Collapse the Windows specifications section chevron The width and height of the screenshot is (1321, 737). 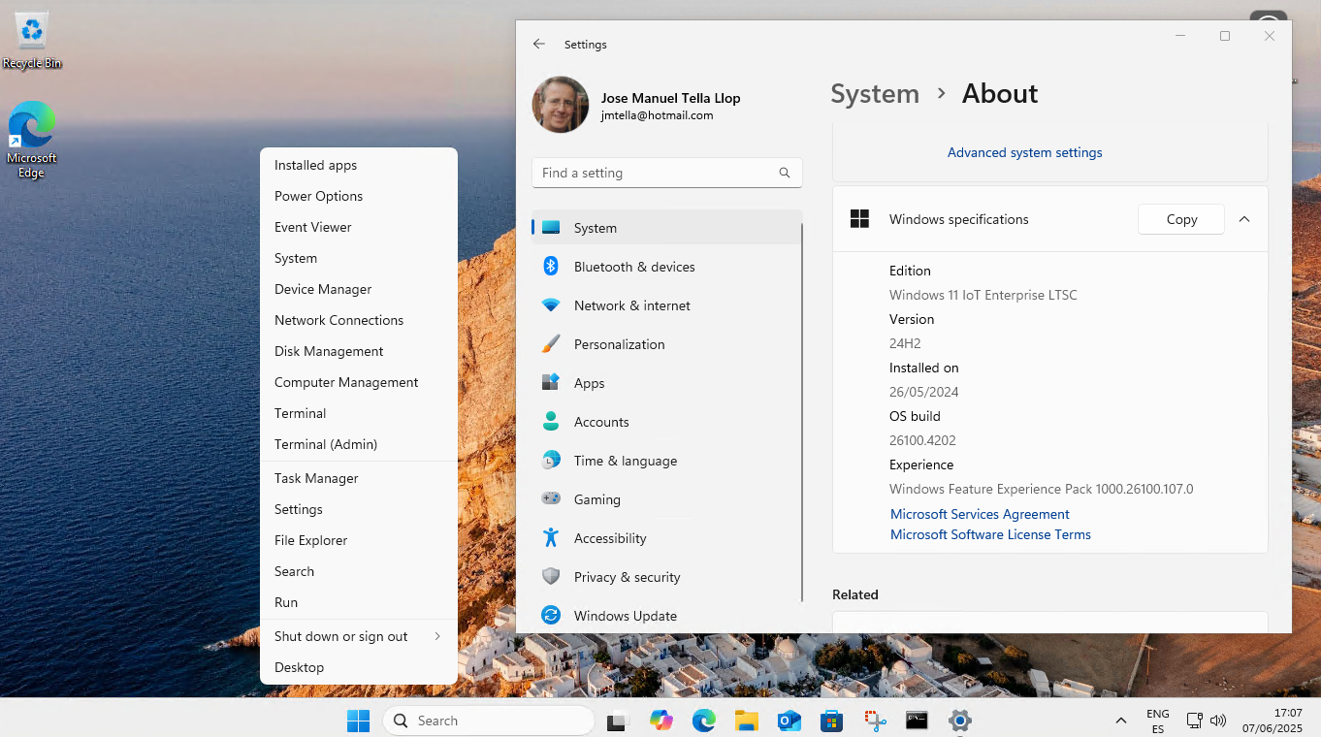click(x=1244, y=219)
